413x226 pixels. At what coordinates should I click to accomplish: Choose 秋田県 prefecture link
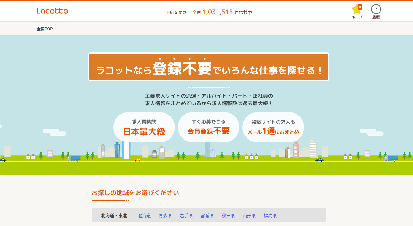(228, 216)
